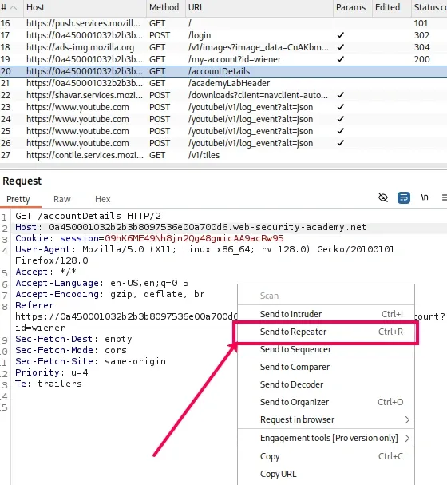Click the Host header line

(191, 227)
